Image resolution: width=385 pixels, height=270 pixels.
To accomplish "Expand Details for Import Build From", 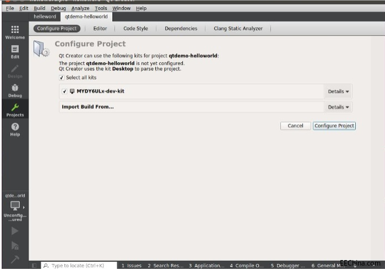I will tap(338, 107).
